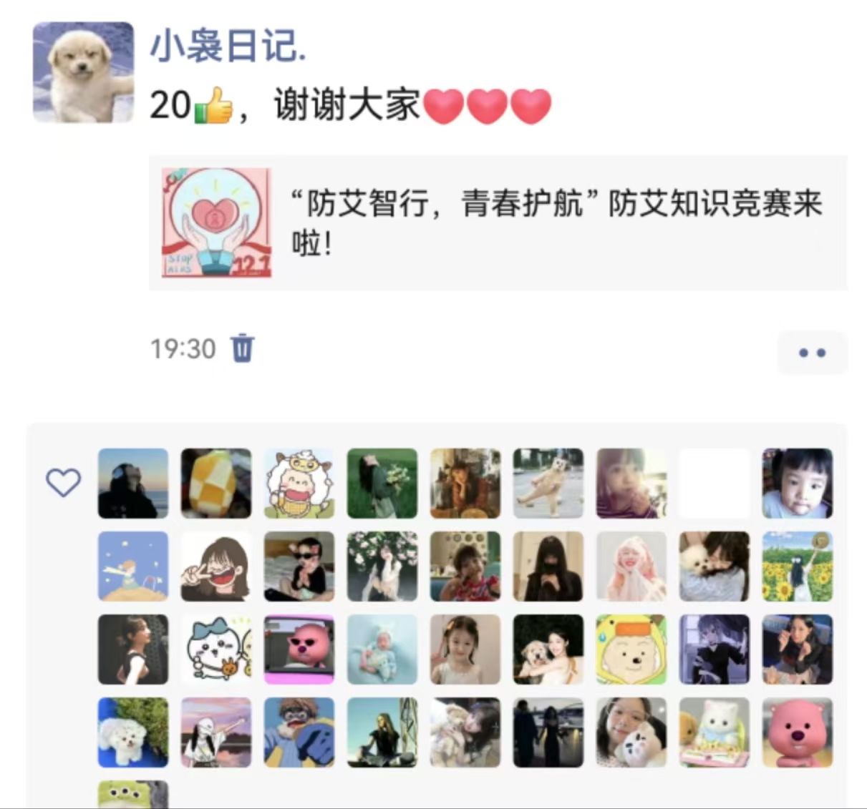
Task: Open the cartoon sheep liker's avatar
Action: point(299,484)
